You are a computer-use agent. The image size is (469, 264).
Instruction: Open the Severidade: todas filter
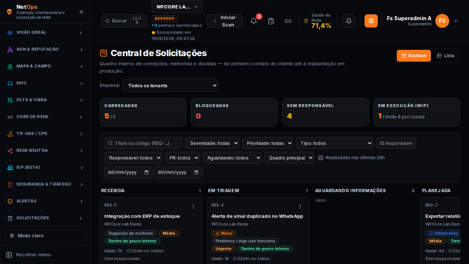[x=213, y=143]
